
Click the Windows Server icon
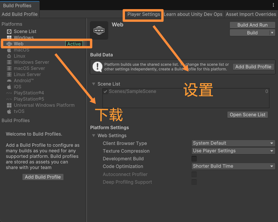pos(9,62)
